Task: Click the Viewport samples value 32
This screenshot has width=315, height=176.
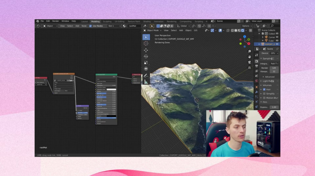Action: click(274, 72)
